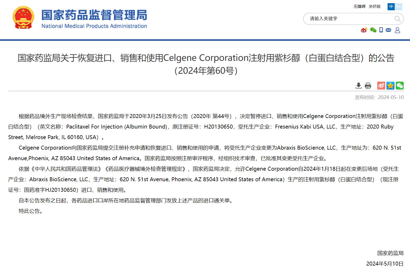Open the 无障碍 accessibility link
The width and height of the screenshot is (410, 270).
point(359,7)
